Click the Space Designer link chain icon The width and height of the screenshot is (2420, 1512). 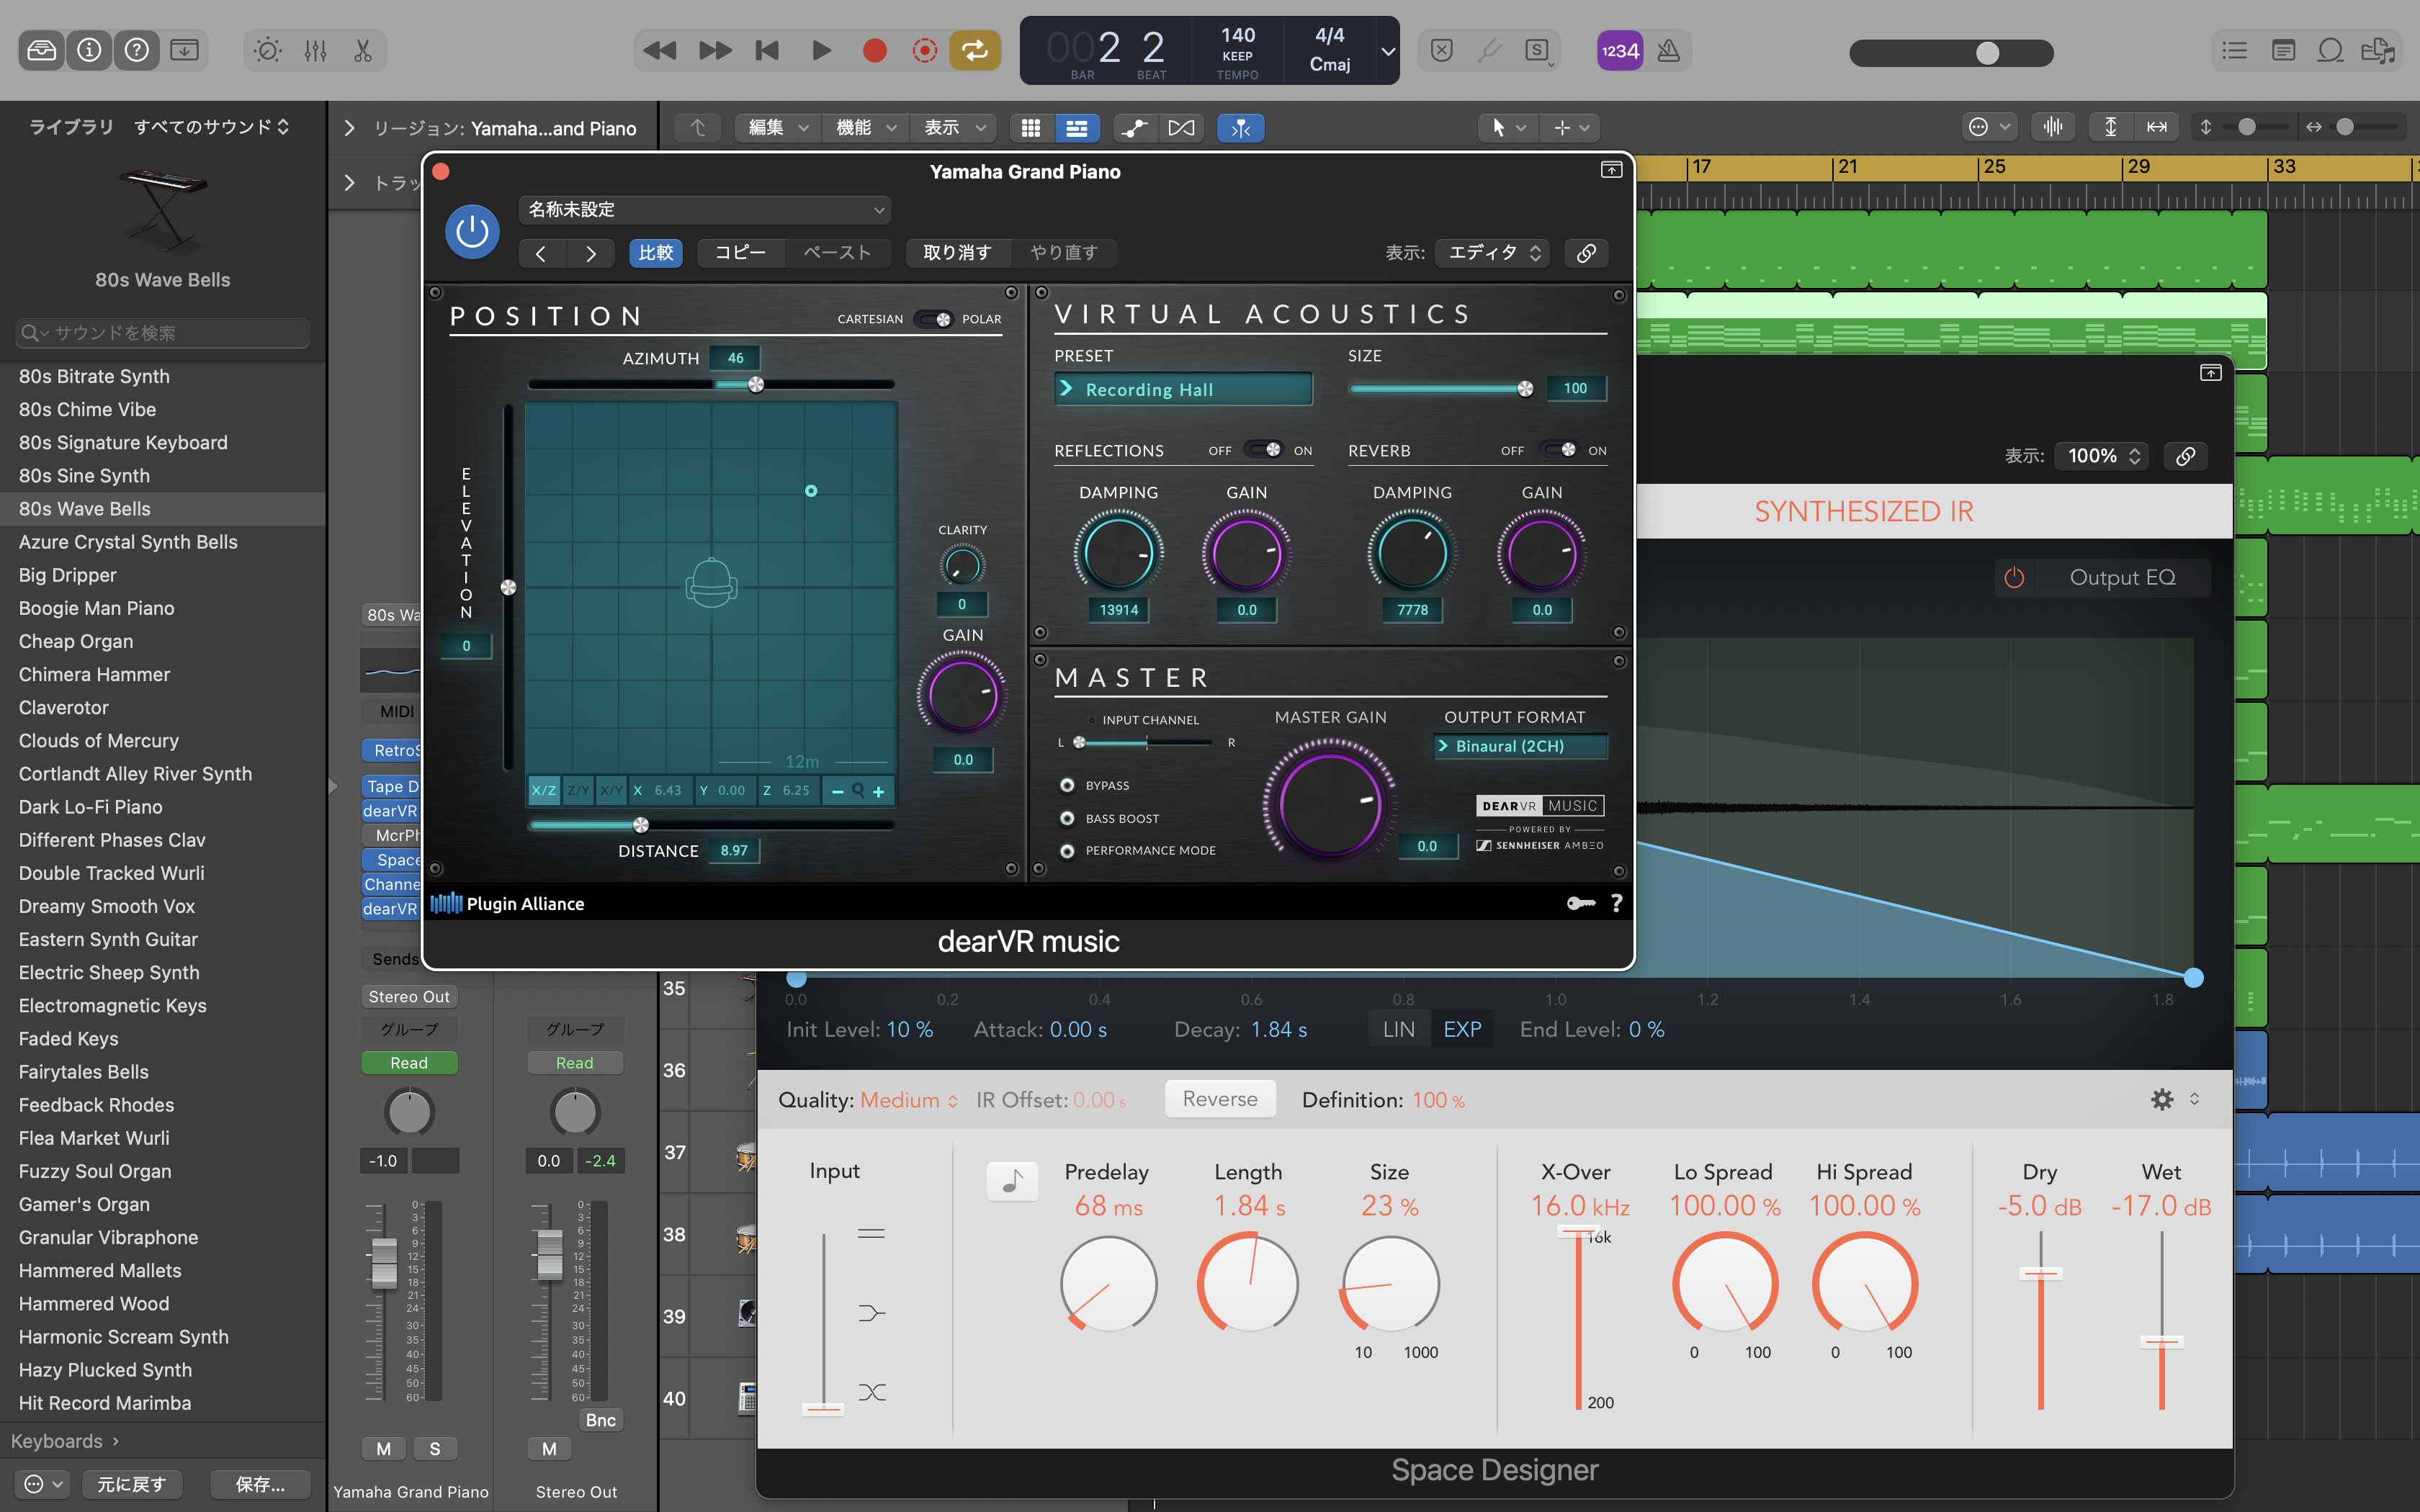click(2186, 456)
